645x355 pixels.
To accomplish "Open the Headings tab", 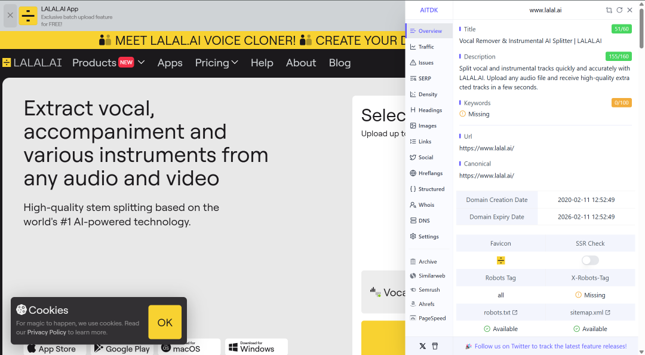I will tap(429, 110).
